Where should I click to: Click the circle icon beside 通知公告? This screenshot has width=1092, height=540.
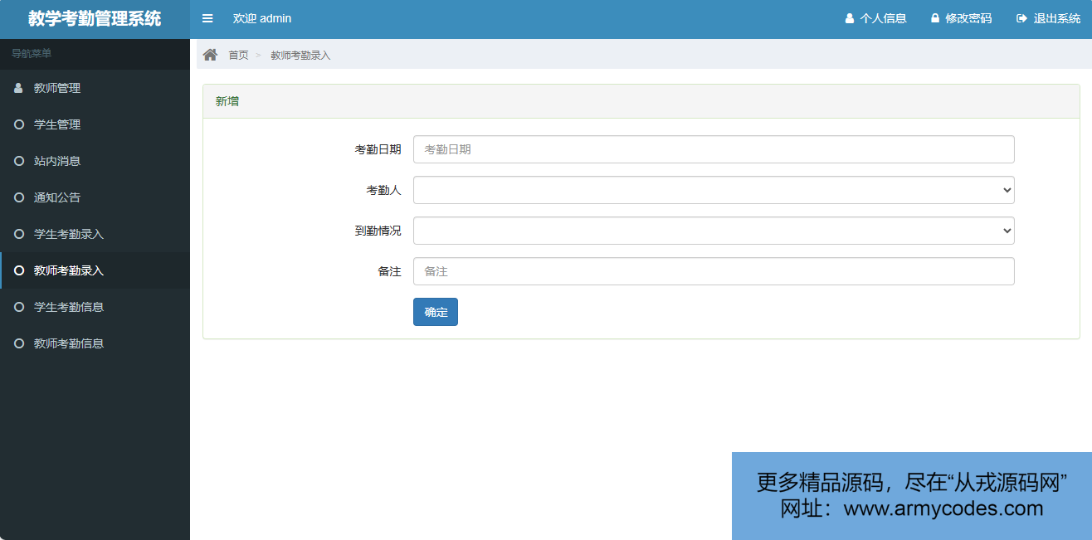pyautogui.click(x=19, y=197)
